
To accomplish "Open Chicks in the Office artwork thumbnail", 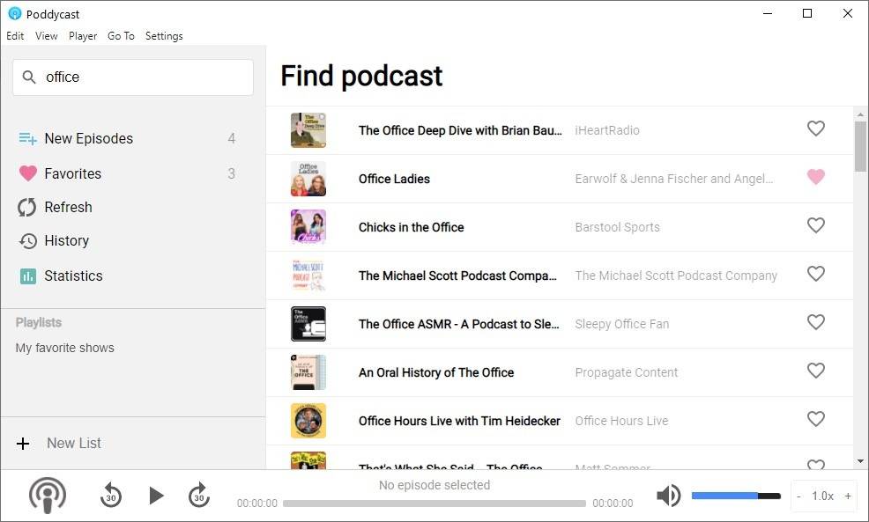I will coord(308,227).
